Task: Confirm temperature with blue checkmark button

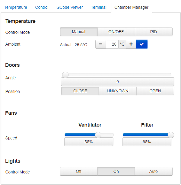Action: [x=141, y=44]
